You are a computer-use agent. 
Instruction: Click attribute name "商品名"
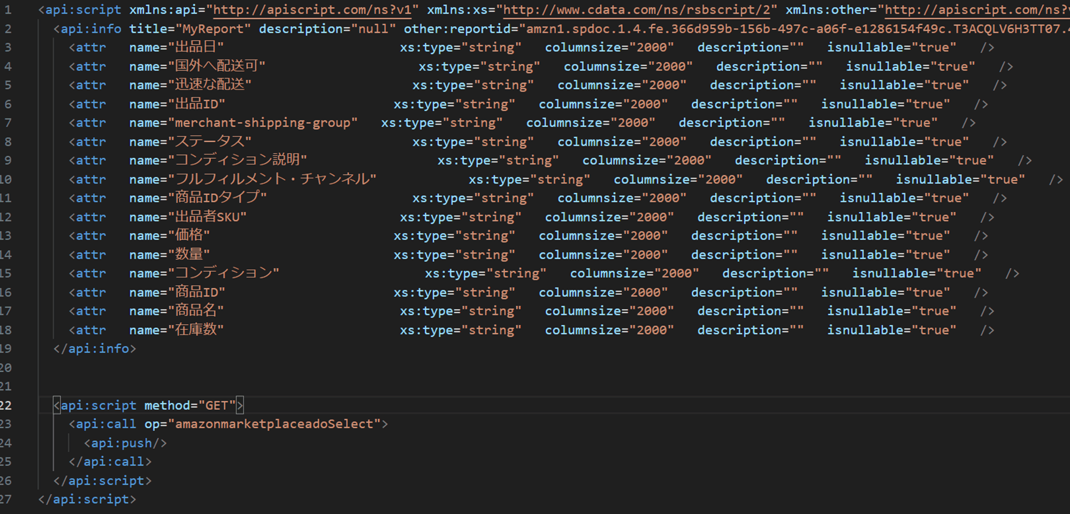196,311
